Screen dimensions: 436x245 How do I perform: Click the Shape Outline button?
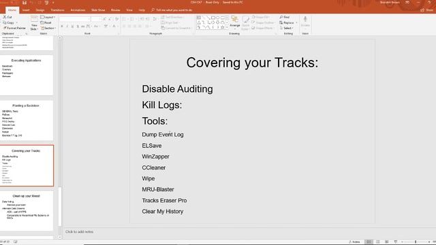[263, 22]
